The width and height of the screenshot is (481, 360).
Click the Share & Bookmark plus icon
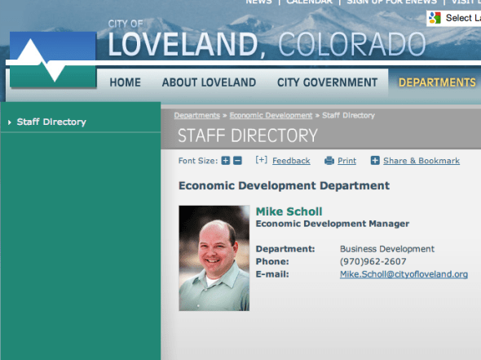(x=375, y=160)
